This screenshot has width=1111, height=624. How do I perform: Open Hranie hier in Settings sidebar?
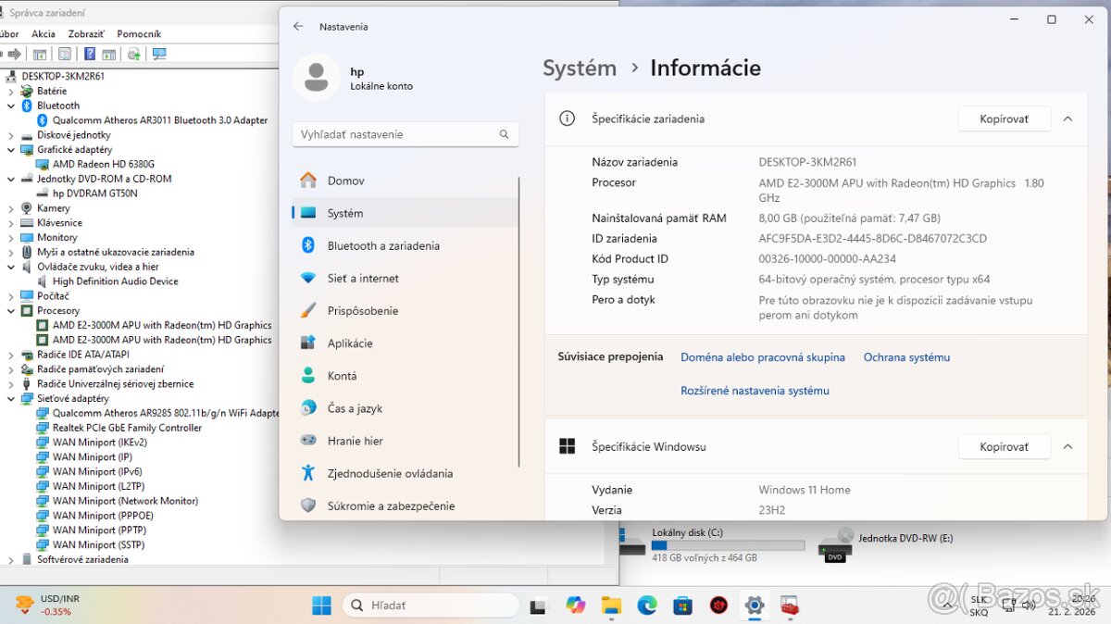405,441
